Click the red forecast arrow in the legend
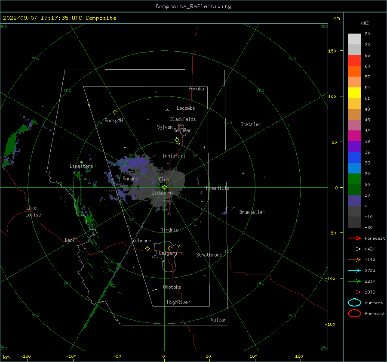 click(354, 238)
